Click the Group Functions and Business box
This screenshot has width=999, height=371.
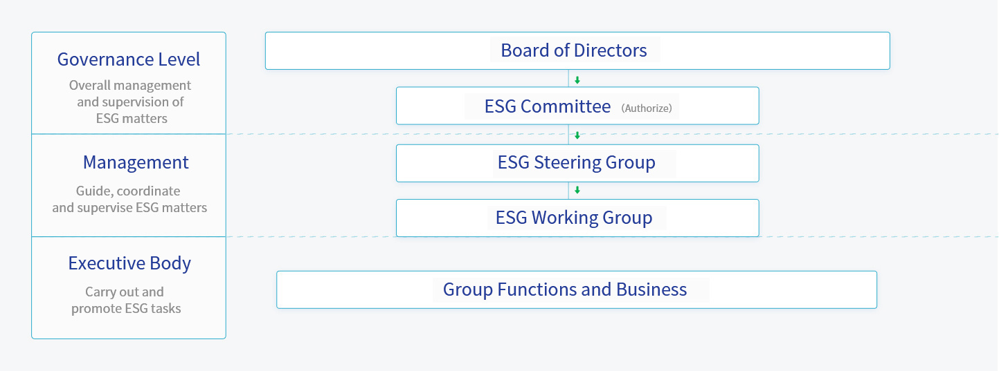coord(577,289)
